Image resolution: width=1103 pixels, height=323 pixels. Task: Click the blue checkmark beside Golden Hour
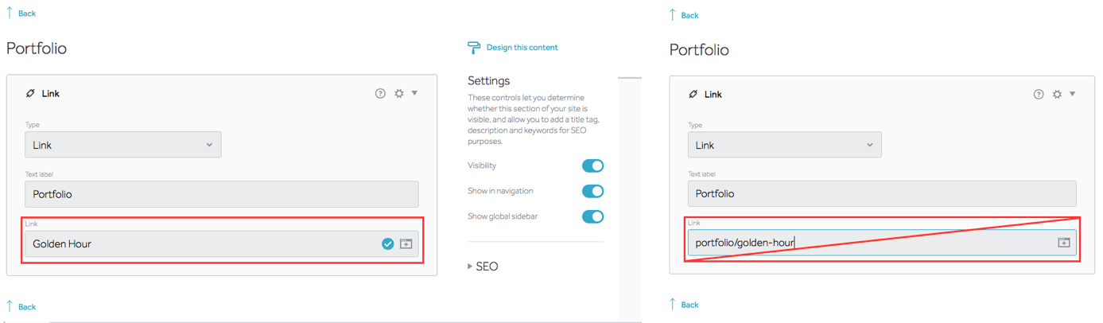[x=387, y=244]
